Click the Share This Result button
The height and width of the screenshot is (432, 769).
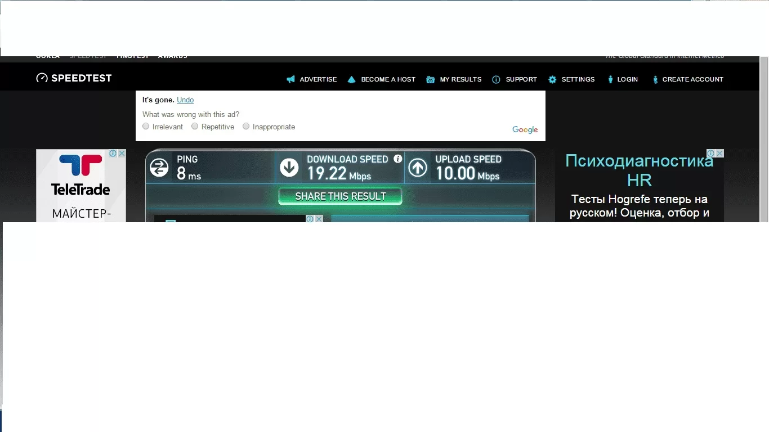(x=341, y=196)
